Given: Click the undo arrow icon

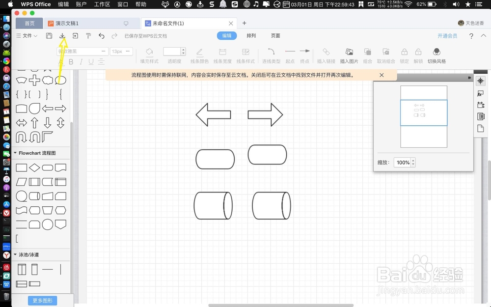Looking at the screenshot, I should pos(102,35).
